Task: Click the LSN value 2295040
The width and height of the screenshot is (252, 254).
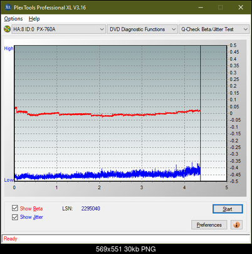Action: click(x=91, y=209)
